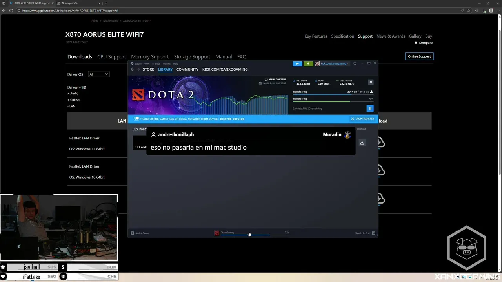Click local network transfer monitor icon
The height and width of the screenshot is (282, 502).
tap(136, 119)
